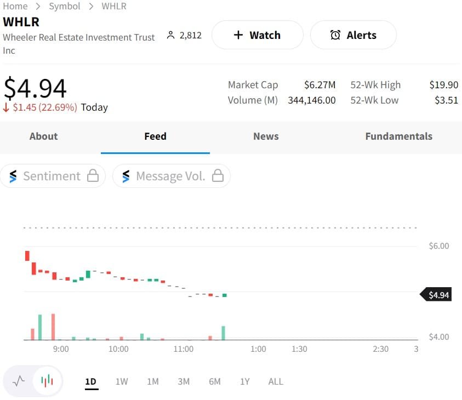This screenshot has width=462, height=400.
Task: Change chart range to 1W
Action: click(x=122, y=381)
